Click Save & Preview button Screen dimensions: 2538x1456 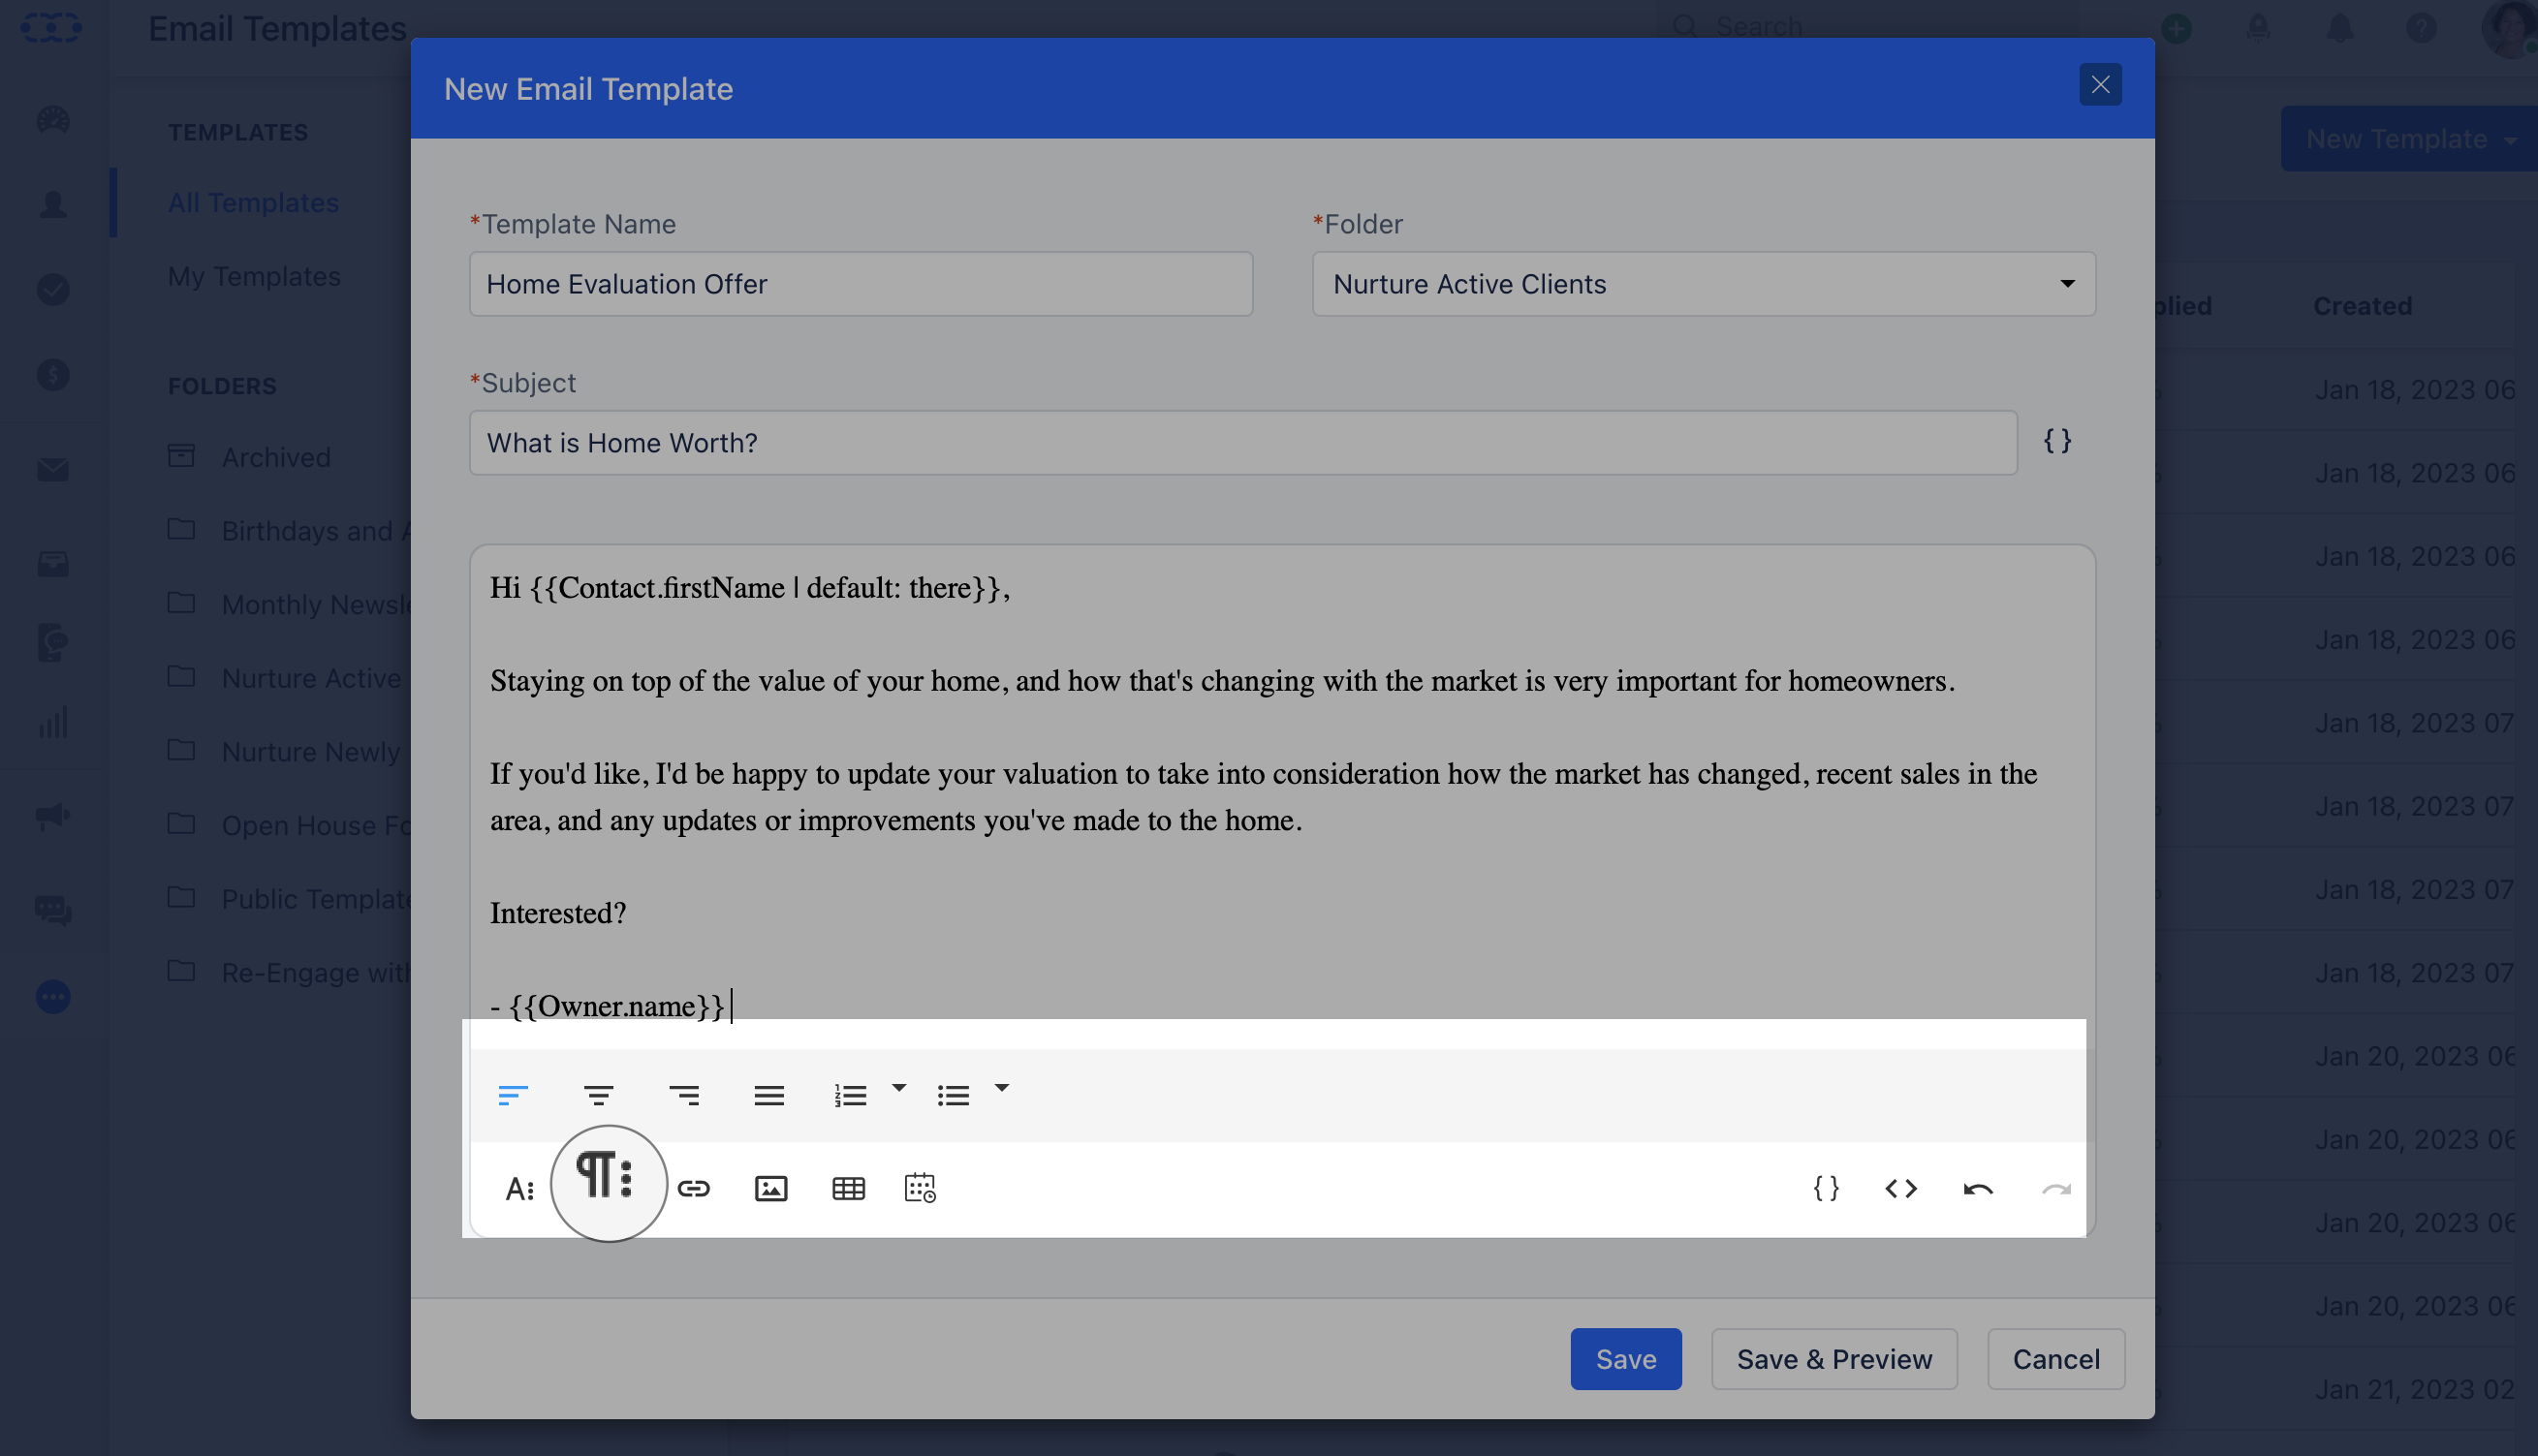click(x=1833, y=1359)
